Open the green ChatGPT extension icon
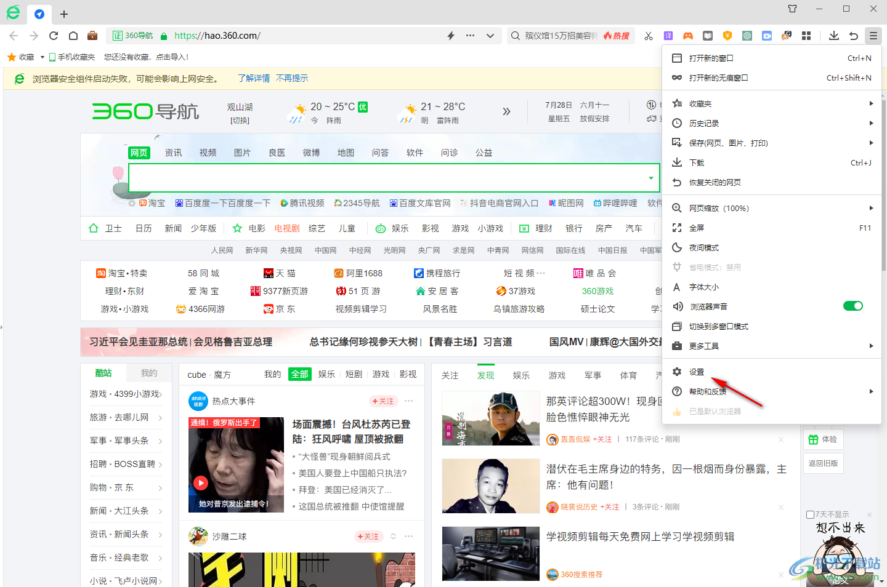This screenshot has height=587, width=887. (x=747, y=36)
